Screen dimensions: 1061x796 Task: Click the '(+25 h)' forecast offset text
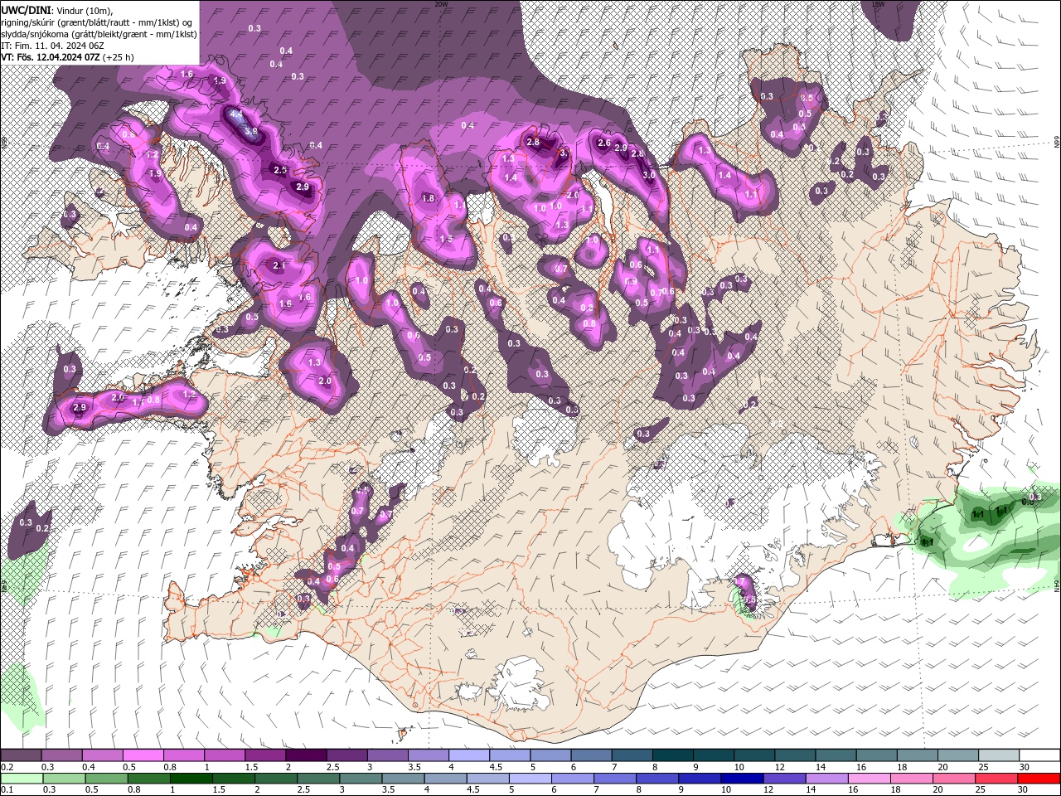point(119,57)
